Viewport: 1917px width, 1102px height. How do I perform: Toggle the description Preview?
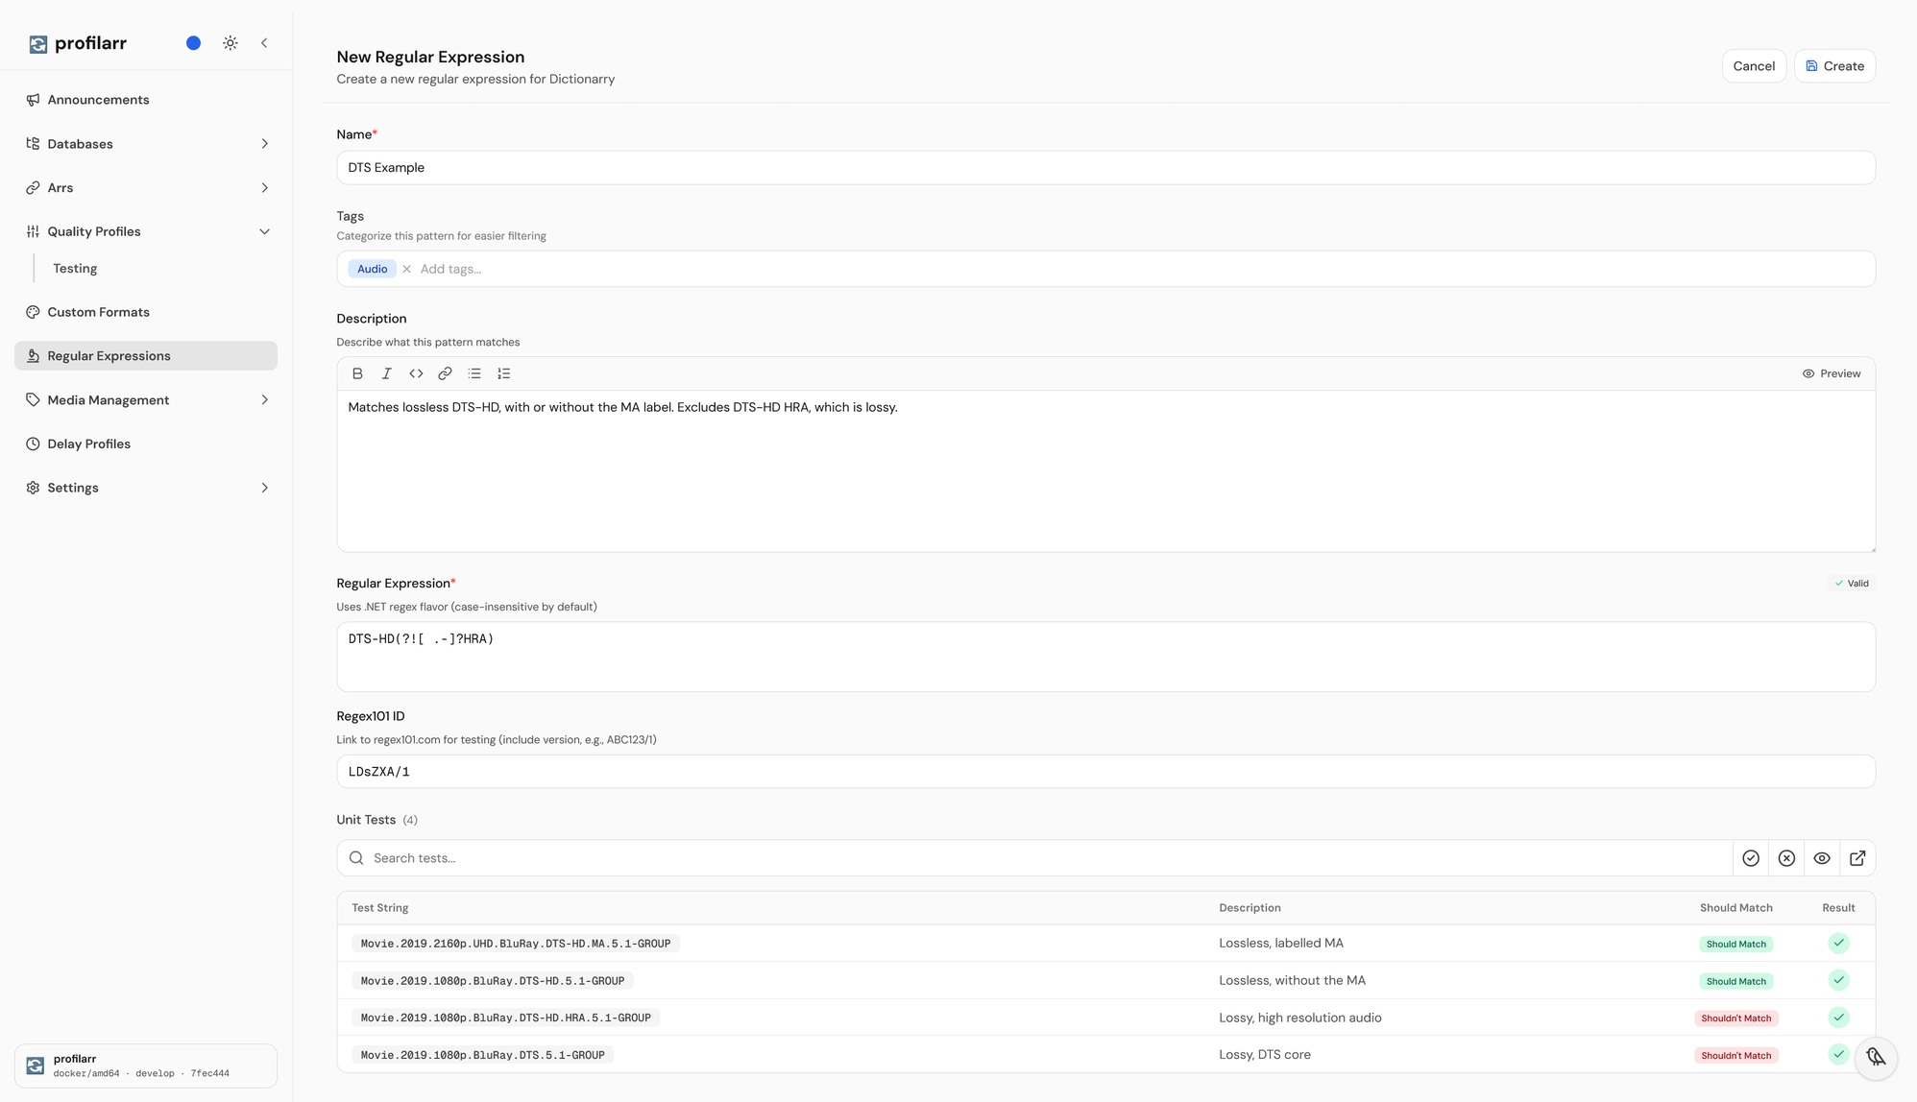(1831, 374)
